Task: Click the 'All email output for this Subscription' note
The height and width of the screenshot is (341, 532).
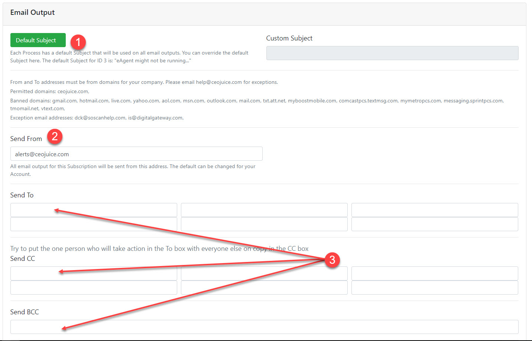Action: [x=133, y=170]
